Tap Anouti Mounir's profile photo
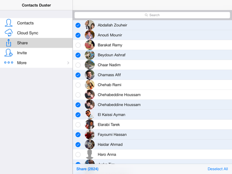 (90, 35)
